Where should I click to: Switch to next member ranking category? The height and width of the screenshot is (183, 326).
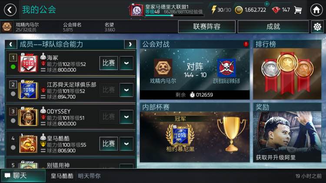pyautogui.click(x=130, y=44)
